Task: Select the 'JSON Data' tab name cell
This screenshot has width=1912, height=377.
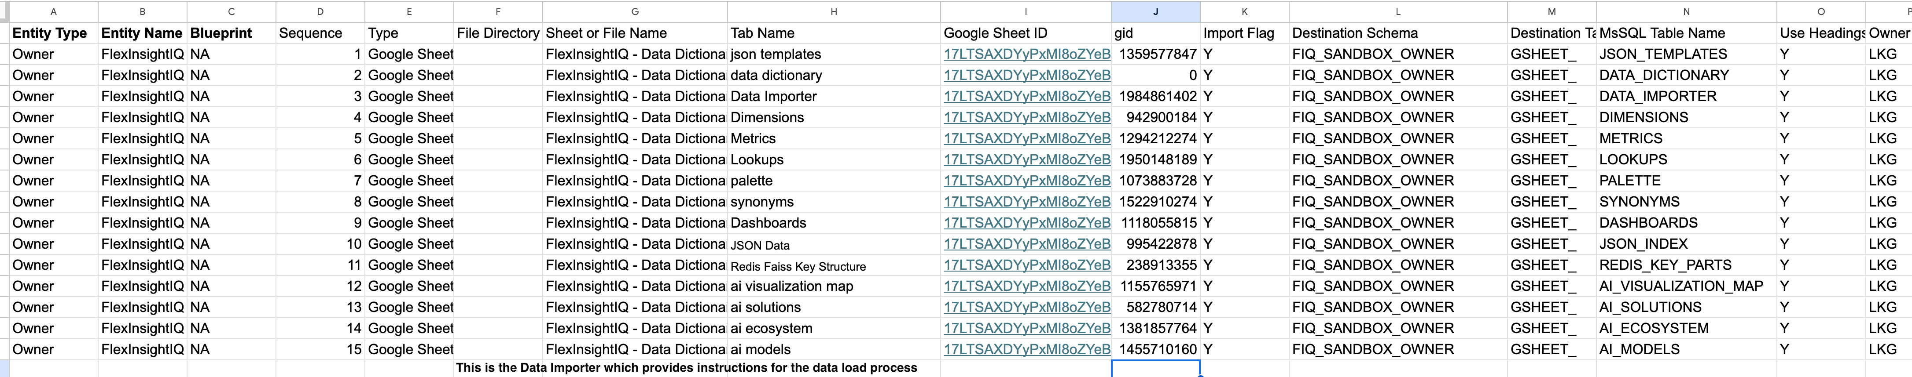Action: 834,244
